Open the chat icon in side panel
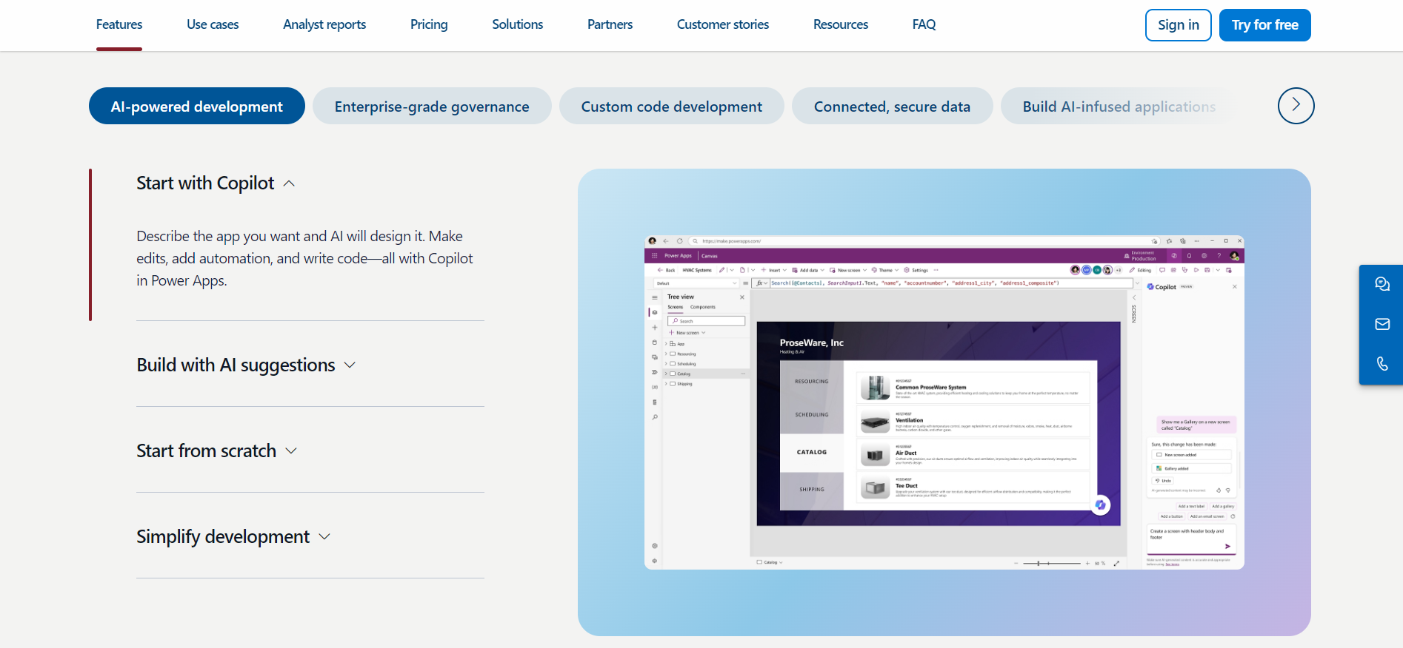 coord(1382,284)
